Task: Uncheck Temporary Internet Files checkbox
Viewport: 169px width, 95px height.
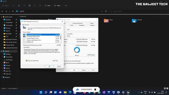Action: click(24, 36)
